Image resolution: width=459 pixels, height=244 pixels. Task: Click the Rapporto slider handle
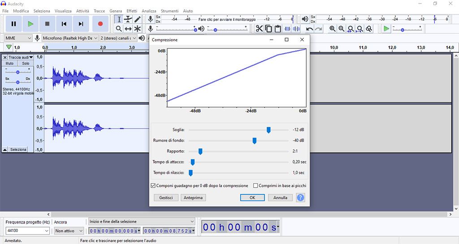200,152
